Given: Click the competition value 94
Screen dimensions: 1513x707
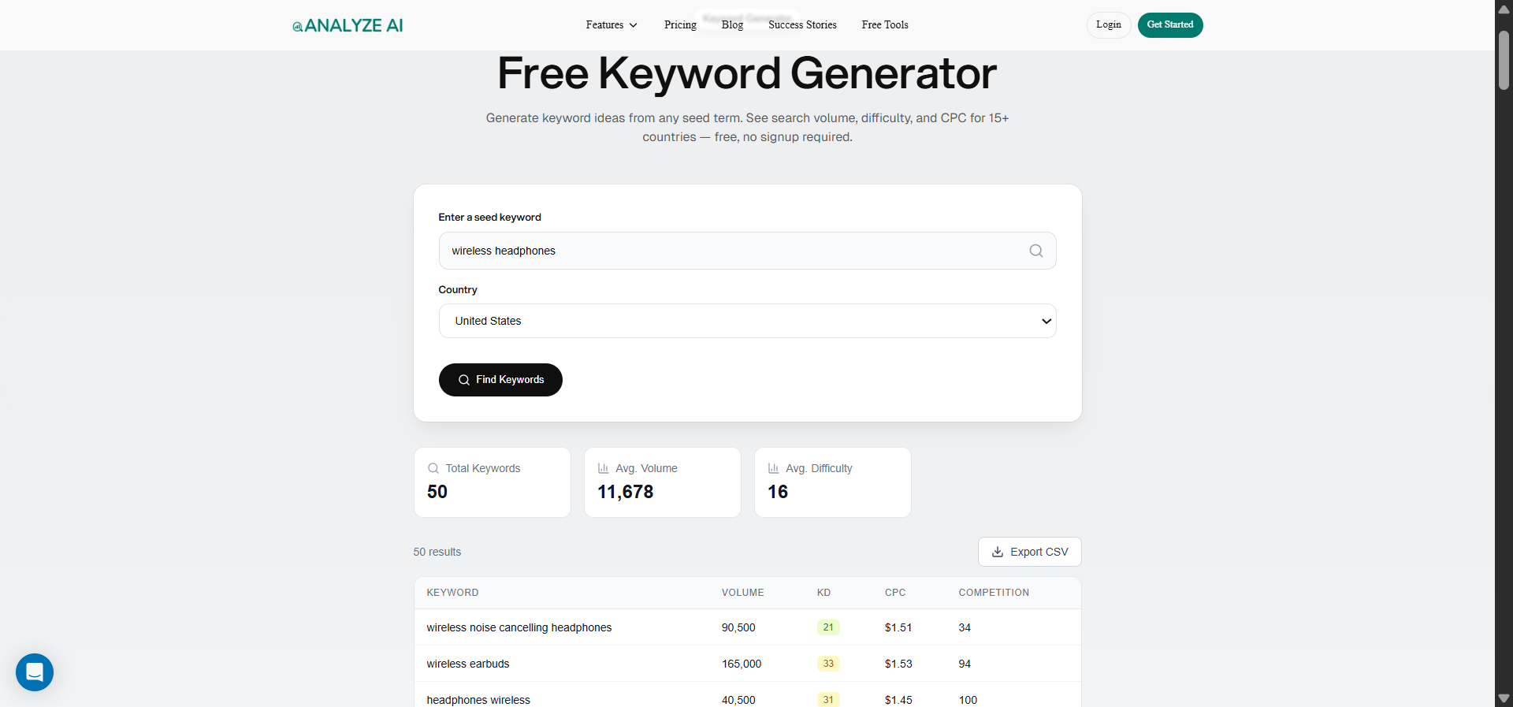Looking at the screenshot, I should coord(965,664).
